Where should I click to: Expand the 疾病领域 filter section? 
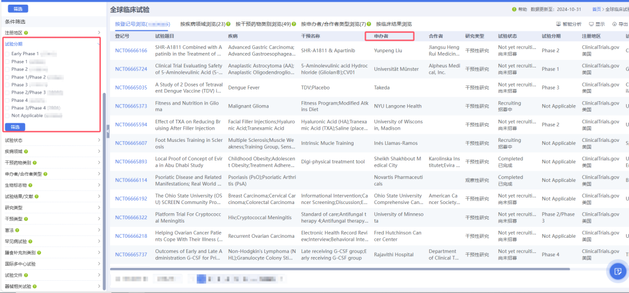[52, 151]
